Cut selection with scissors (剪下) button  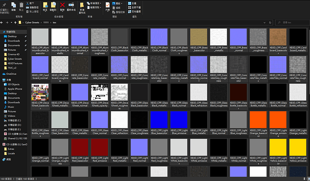pyautogui.click(x=30, y=3)
